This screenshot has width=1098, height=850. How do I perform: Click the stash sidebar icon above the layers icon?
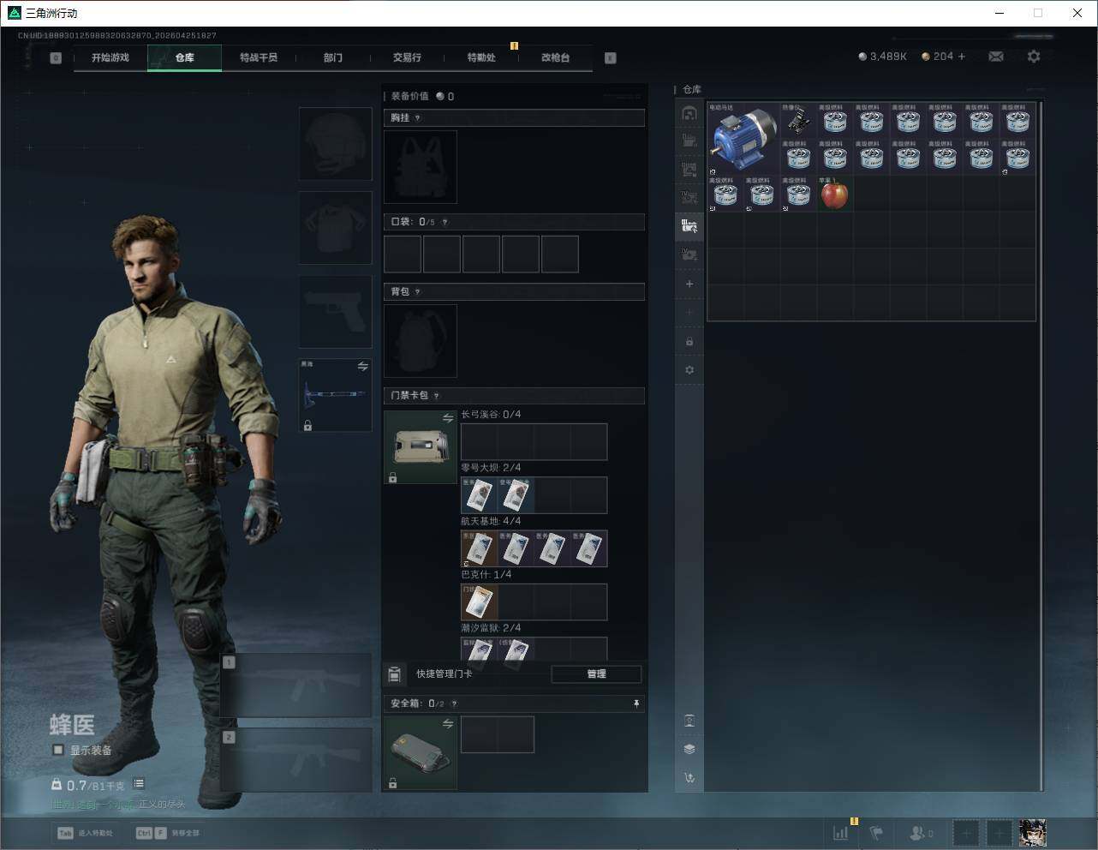pos(689,721)
